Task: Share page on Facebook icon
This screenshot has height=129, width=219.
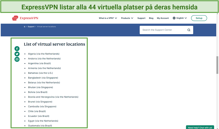Action: [17, 49]
